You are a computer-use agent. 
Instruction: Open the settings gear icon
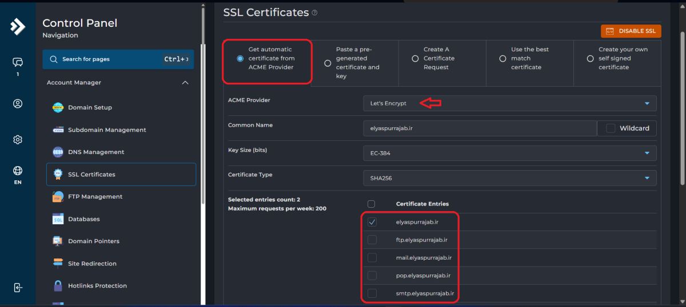coord(18,140)
